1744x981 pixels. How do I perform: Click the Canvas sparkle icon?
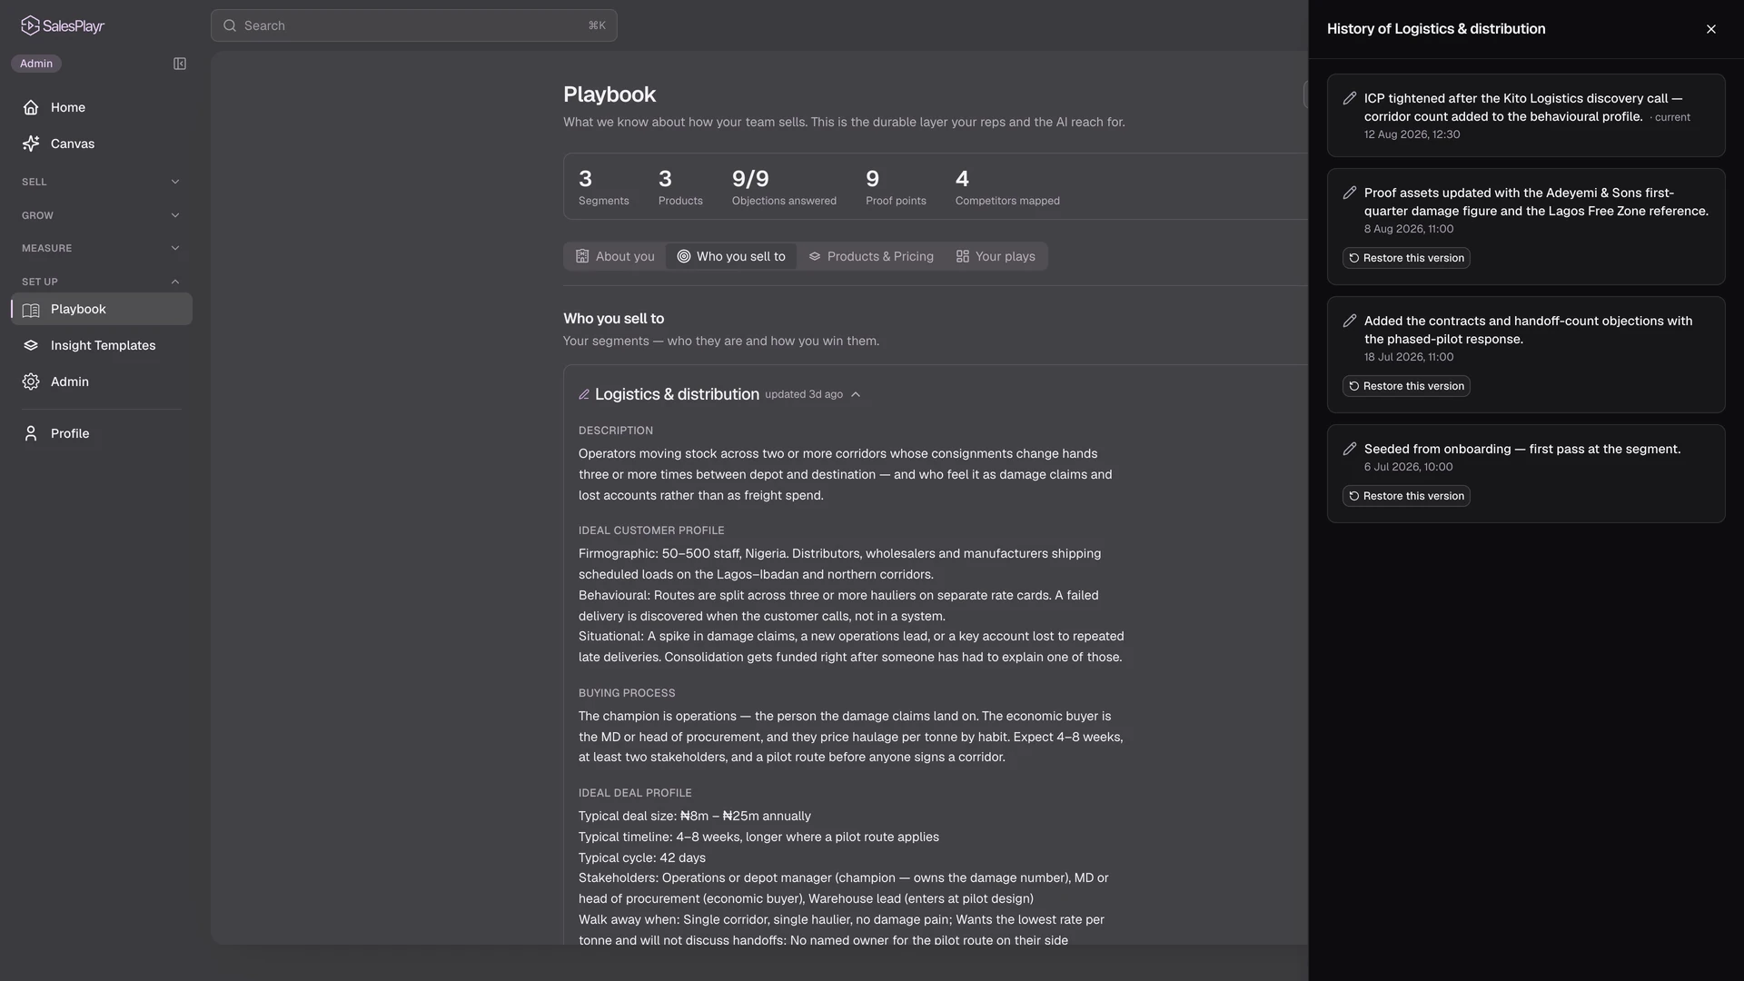click(x=31, y=144)
